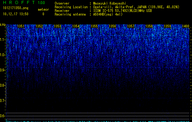Click the Receiving antenna label
Viewport: 192px width, 122px height.
point(70,14)
